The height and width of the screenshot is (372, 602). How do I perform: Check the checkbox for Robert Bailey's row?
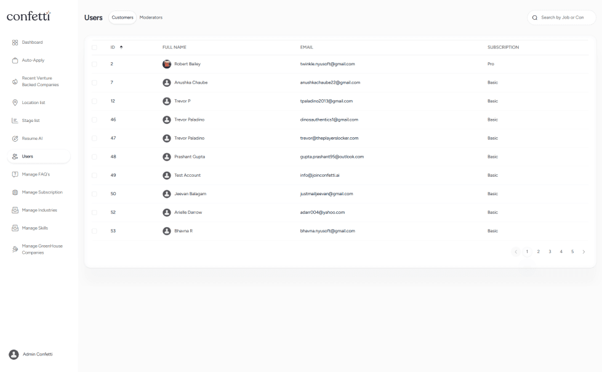[x=95, y=63]
